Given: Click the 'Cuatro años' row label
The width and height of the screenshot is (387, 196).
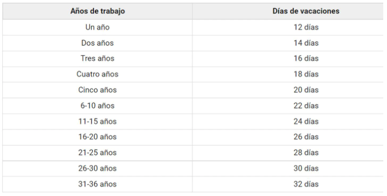Looking at the screenshot, I should [x=98, y=74].
